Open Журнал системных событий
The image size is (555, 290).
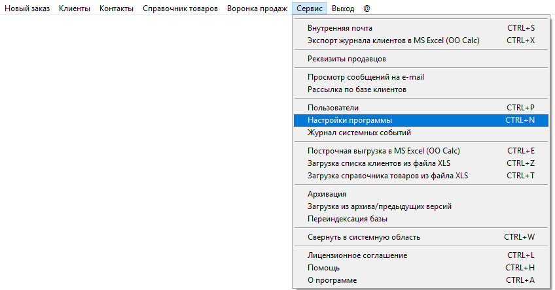tap(359, 132)
